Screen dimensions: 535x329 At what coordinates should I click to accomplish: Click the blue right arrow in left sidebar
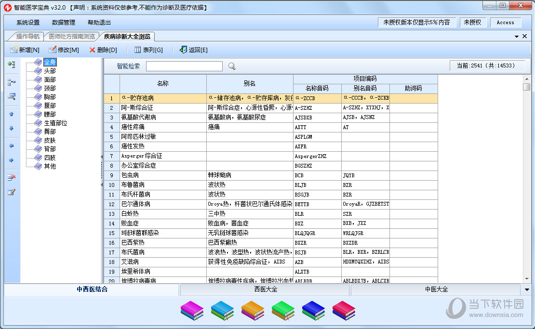(12, 160)
